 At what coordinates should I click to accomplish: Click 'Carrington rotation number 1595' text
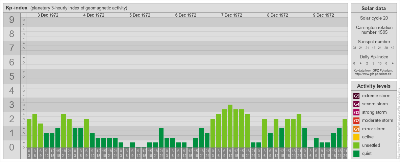point(374,30)
